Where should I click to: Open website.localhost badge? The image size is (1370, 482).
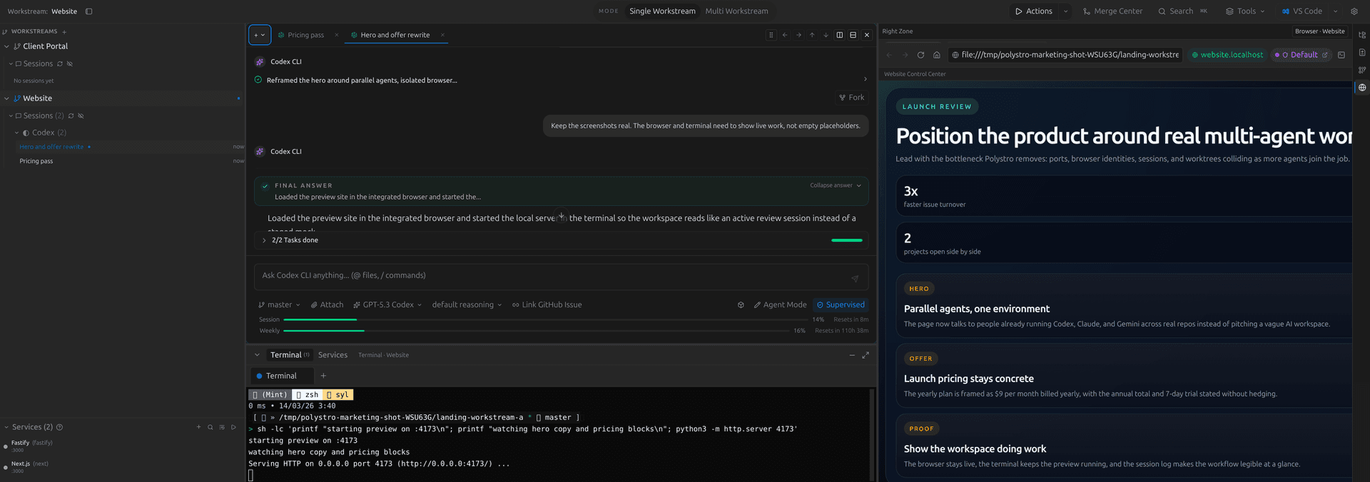1227,55
